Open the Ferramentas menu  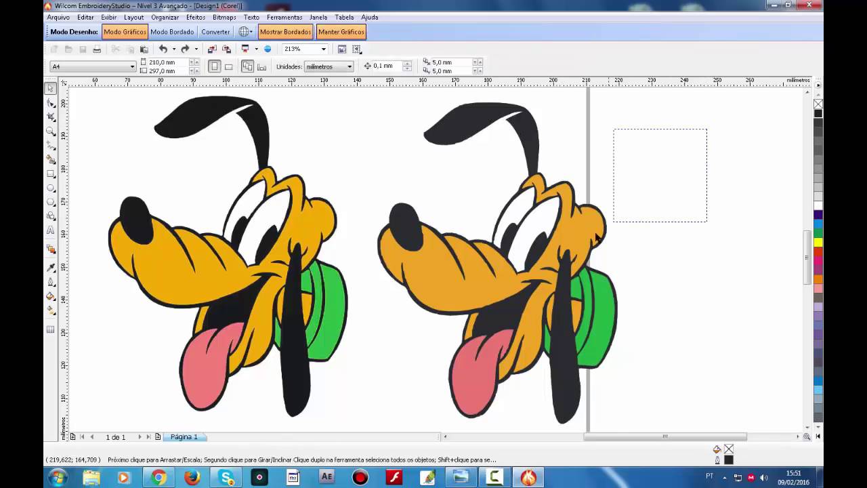point(284,17)
